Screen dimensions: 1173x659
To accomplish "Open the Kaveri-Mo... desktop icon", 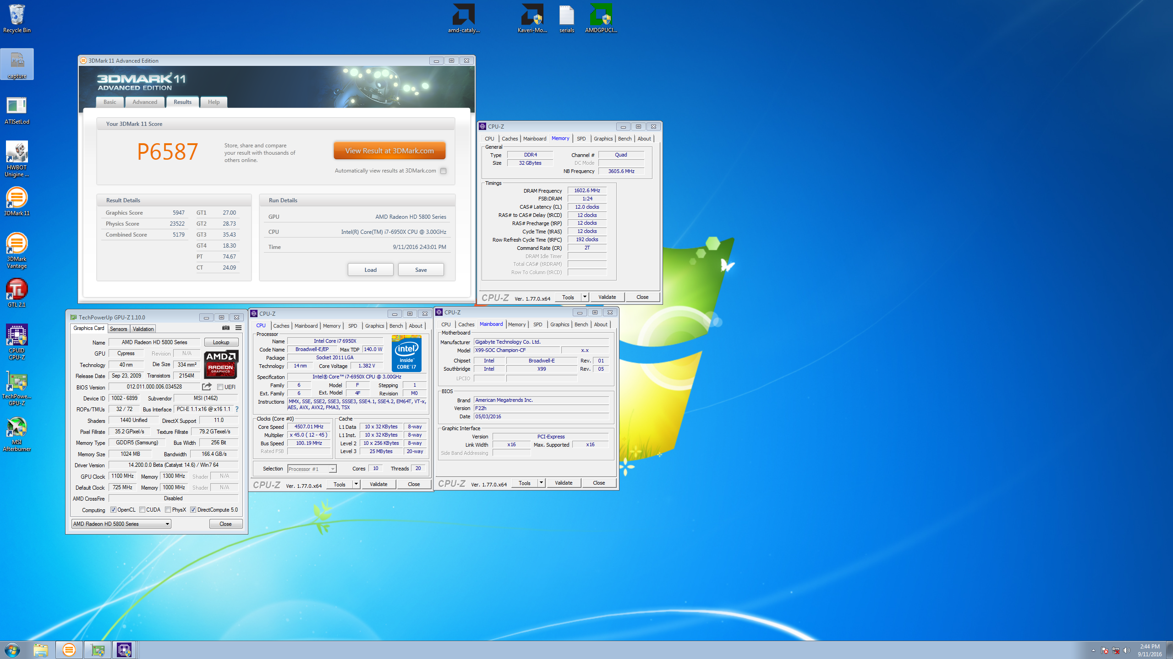I will pyautogui.click(x=532, y=18).
